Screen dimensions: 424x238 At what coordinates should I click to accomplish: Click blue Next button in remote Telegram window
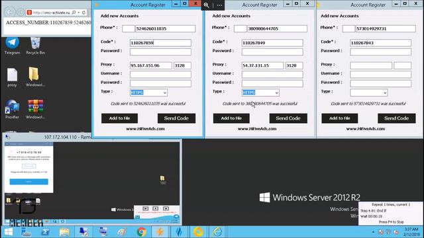(29, 182)
